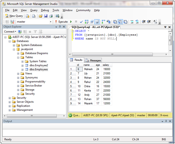Open the Connect dropdown in Object Explorer

point(10,32)
